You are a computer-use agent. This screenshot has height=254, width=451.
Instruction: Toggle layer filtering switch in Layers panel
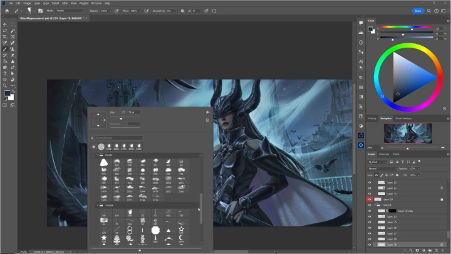[419, 161]
